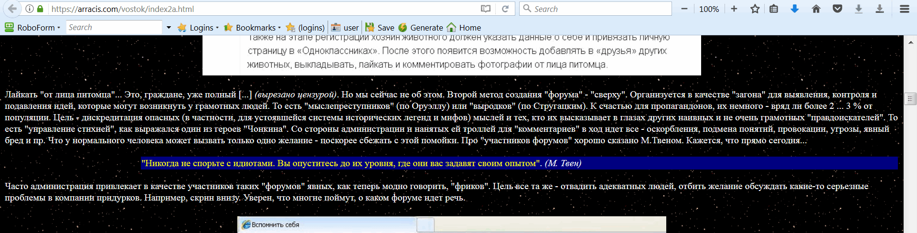
Task: Toggle Reader View icon in address bar
Action: coord(485,9)
